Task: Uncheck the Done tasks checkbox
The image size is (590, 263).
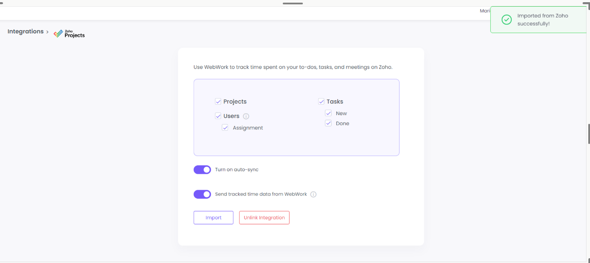Action: click(x=328, y=123)
